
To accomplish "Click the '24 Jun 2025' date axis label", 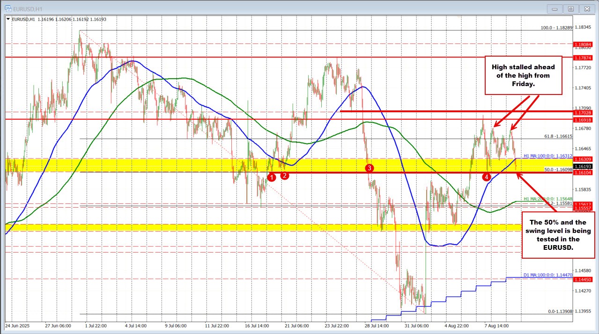I will [19, 325].
